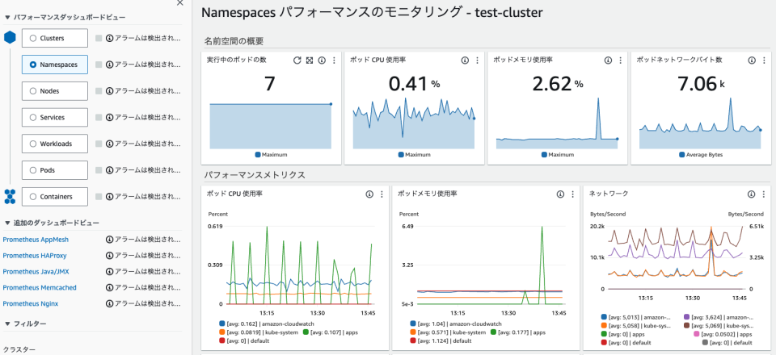This screenshot has height=355, width=776.
Task: Open Prometheus Java/JMX dashboard link
Action: tap(35, 272)
